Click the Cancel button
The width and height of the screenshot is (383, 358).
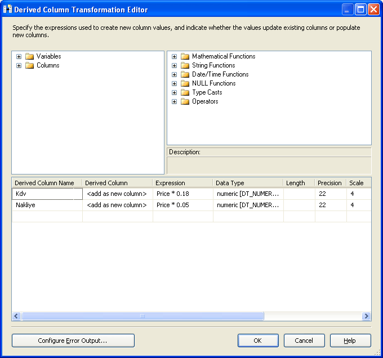(x=304, y=341)
